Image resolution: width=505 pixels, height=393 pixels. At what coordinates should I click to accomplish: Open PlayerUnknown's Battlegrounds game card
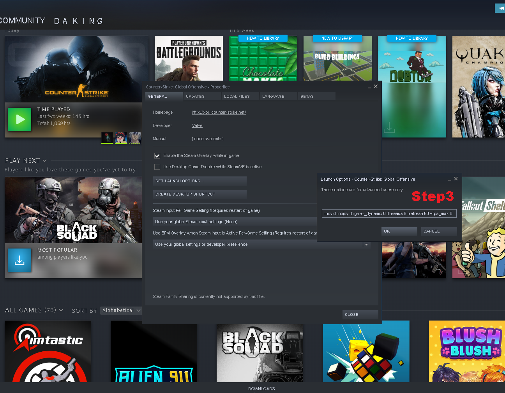coord(189,58)
